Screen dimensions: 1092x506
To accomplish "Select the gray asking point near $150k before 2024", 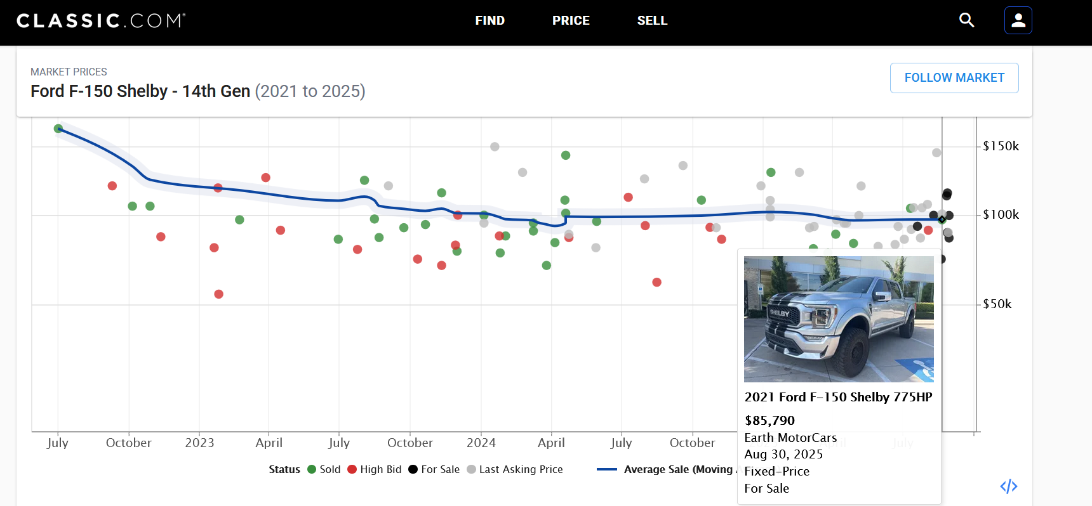I will (495, 146).
